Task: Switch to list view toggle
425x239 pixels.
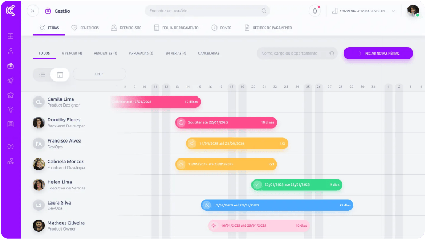Action: [x=42, y=75]
